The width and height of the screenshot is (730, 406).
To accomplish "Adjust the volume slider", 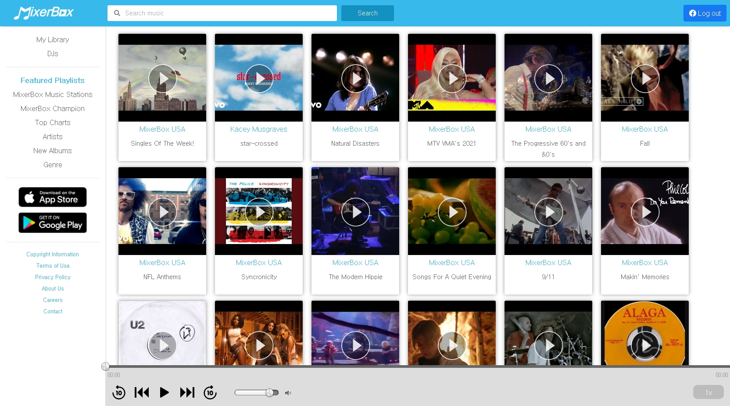I will (x=257, y=392).
